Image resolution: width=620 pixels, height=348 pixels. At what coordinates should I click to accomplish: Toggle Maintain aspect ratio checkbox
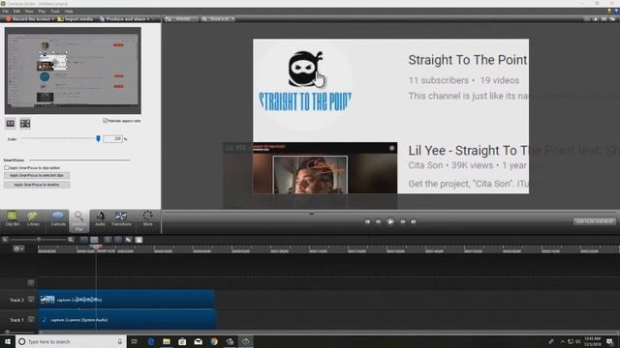coord(106,121)
